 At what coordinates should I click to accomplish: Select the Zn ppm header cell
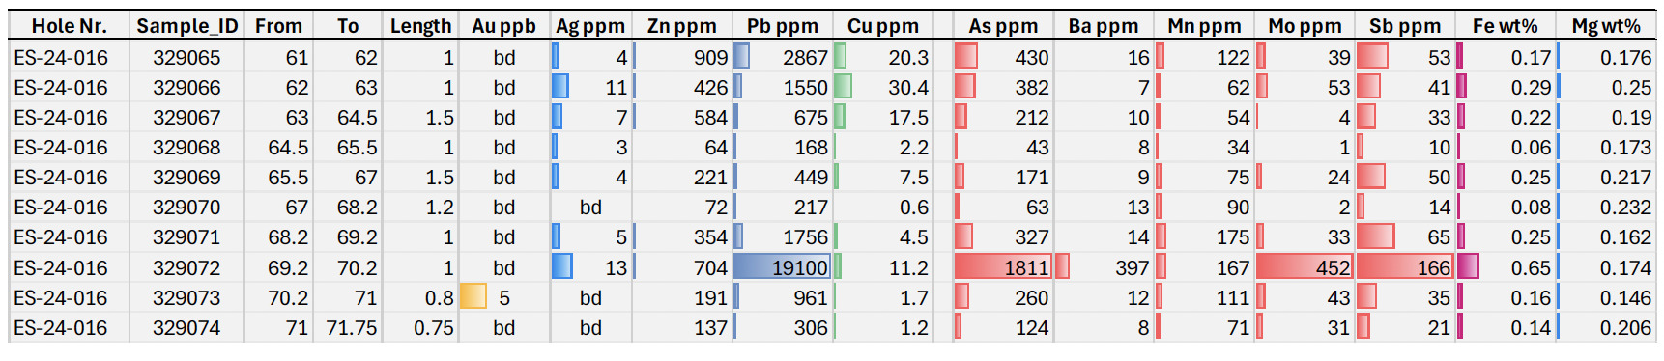682,26
